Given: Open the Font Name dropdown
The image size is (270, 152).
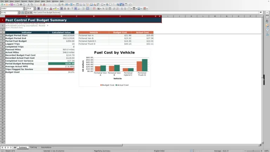Looking at the screenshot, I should pyautogui.click(x=24, y=8).
